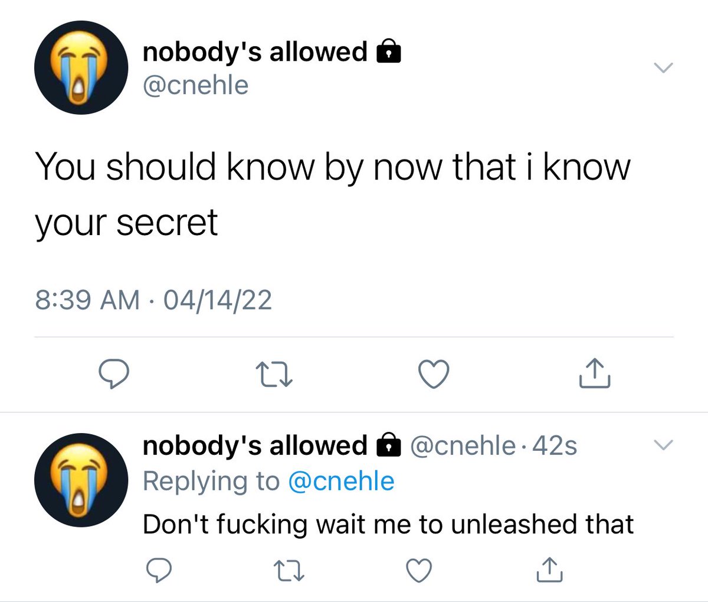708x602 pixels.
Task: Share the reply tweet
Action: [549, 570]
